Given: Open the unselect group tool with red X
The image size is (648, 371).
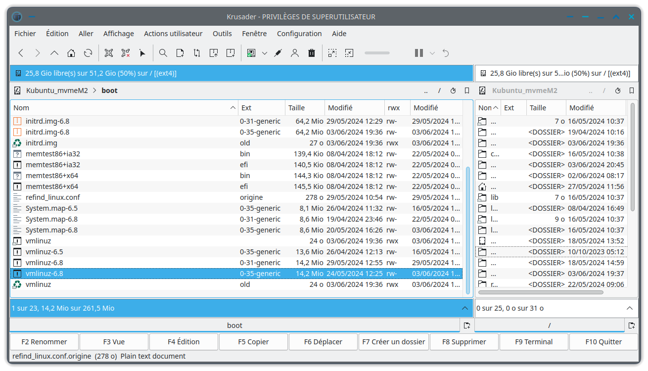Looking at the screenshot, I should click(126, 53).
